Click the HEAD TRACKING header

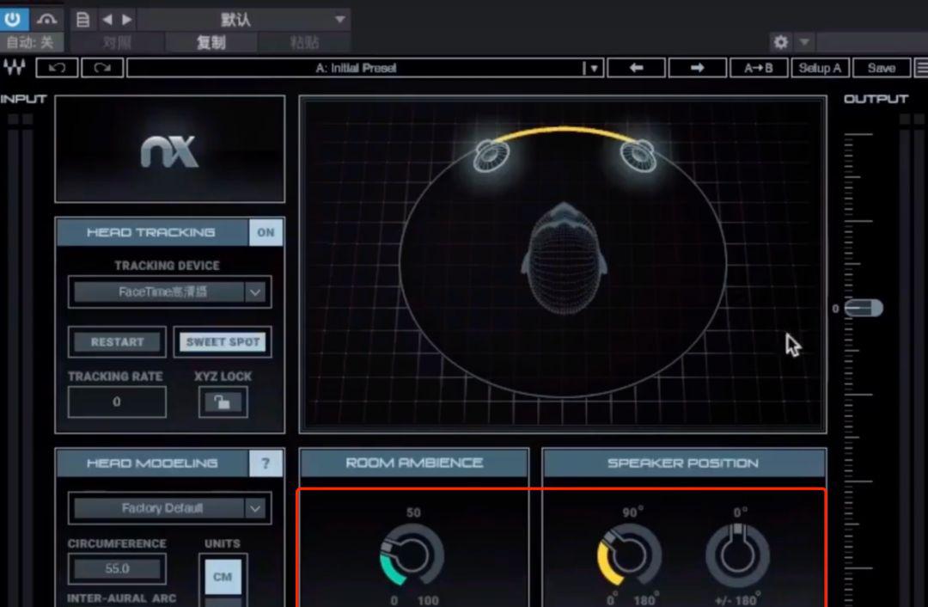pyautogui.click(x=151, y=232)
